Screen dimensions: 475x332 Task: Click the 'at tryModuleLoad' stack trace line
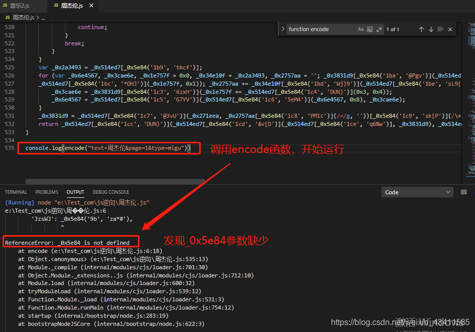tap(109, 291)
